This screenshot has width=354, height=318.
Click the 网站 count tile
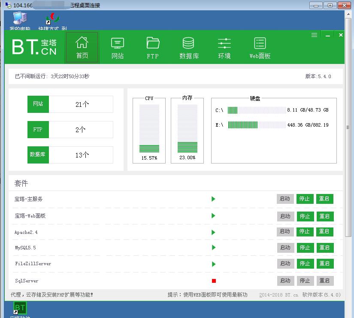coord(38,104)
